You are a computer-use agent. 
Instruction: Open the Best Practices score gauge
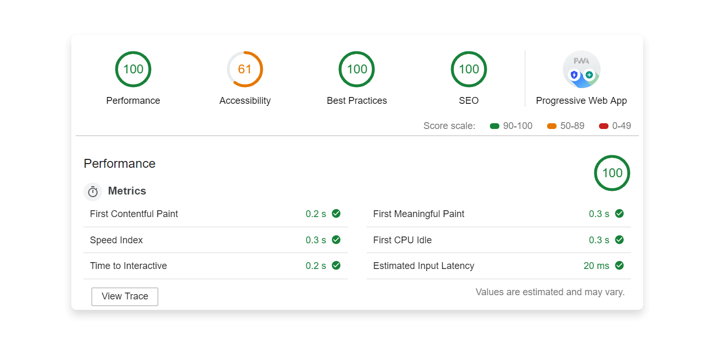pos(357,69)
